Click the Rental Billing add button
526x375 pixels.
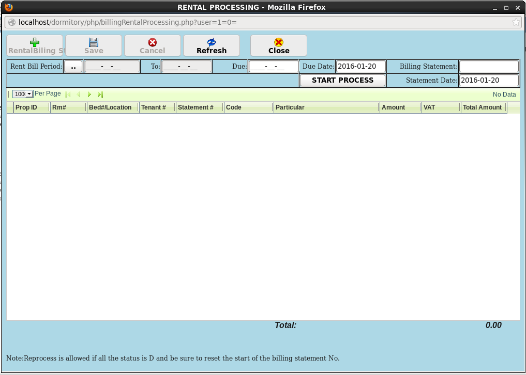(35, 45)
